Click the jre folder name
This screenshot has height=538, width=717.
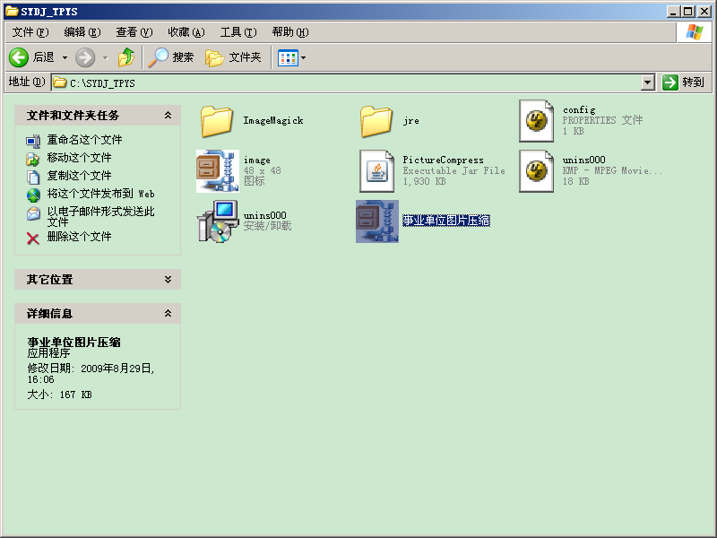coord(410,121)
